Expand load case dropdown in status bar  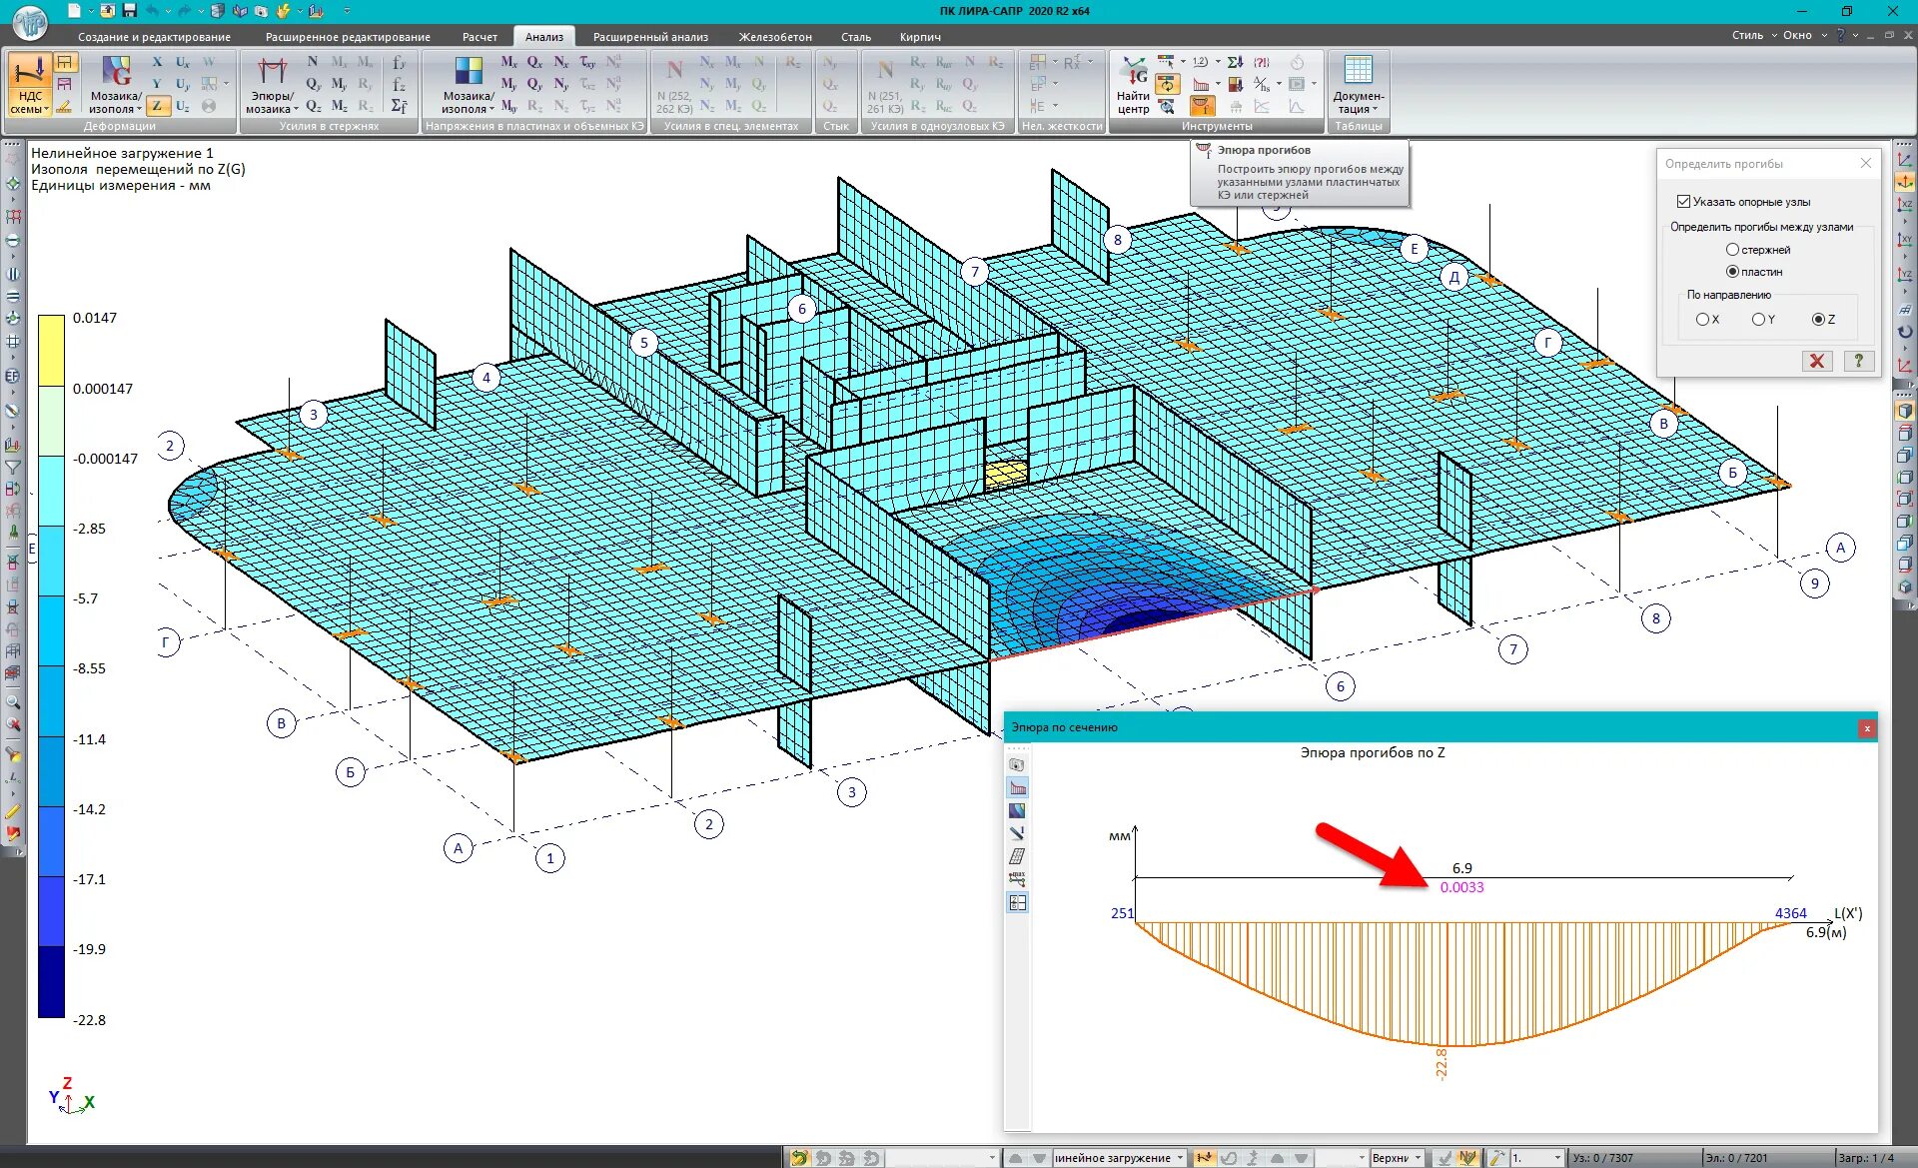1180,1158
